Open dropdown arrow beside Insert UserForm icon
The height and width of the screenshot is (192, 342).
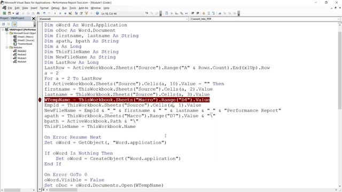tap(13, 13)
